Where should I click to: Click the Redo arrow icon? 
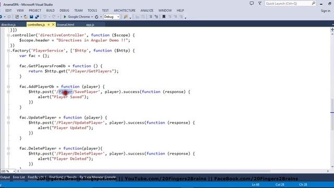coord(54,17)
